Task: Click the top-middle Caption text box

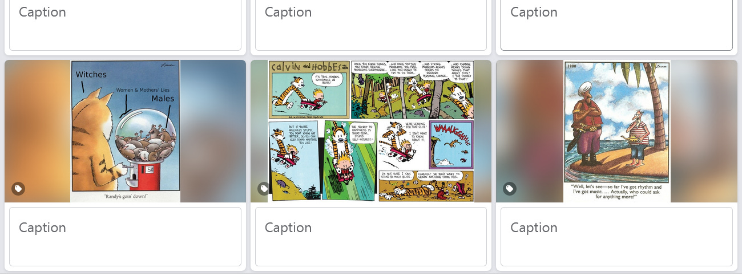Action: [371, 25]
